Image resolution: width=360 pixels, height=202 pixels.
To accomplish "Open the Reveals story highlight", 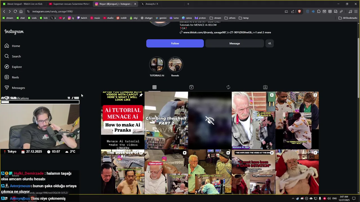I will coord(175,67).
